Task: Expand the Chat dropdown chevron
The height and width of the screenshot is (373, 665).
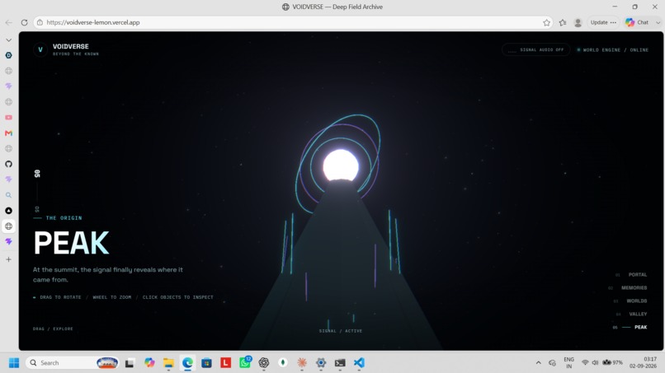Action: click(658, 22)
